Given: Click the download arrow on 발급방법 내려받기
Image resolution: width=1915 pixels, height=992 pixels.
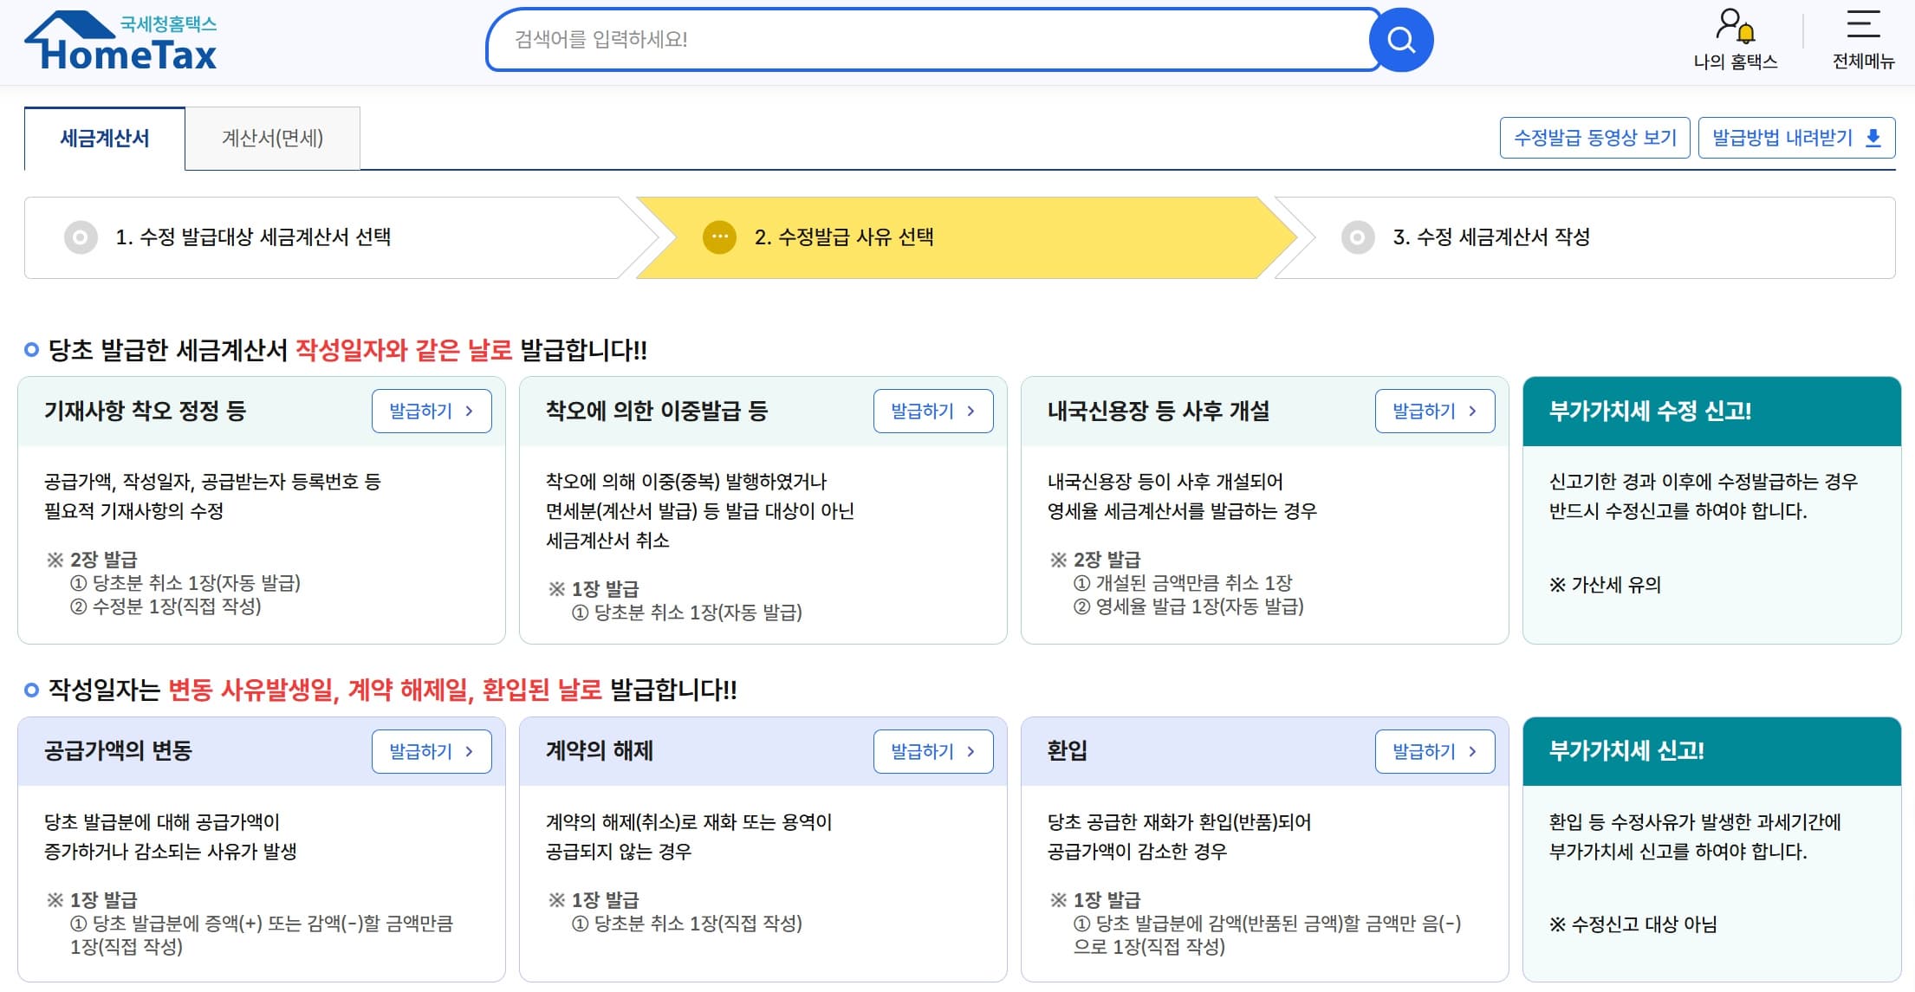Looking at the screenshot, I should pyautogui.click(x=1873, y=137).
